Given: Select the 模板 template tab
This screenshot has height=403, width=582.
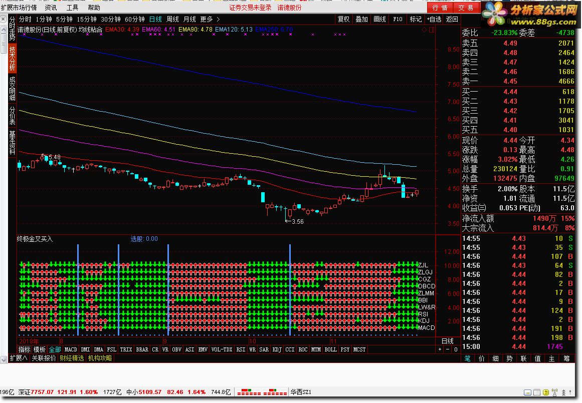Looking at the screenshot, I should 39,349.
